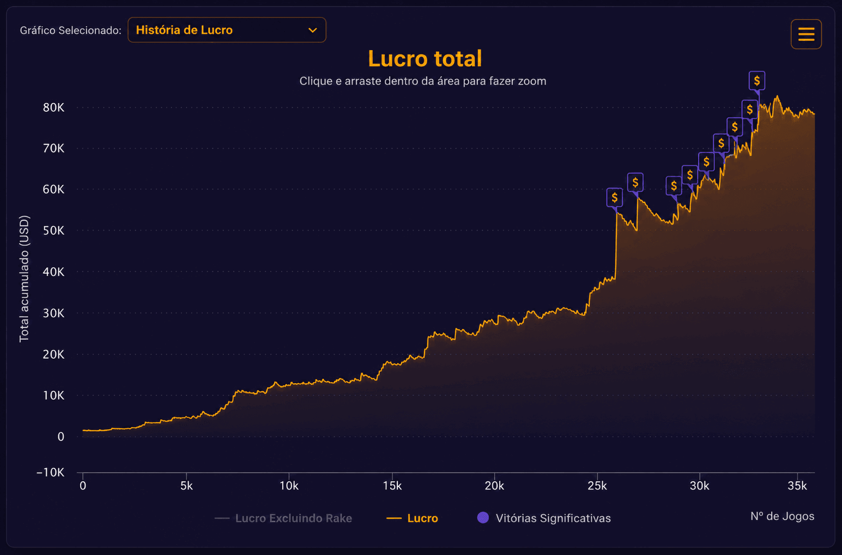
Task: Click the 10k x-axis tick label
Action: pos(289,486)
